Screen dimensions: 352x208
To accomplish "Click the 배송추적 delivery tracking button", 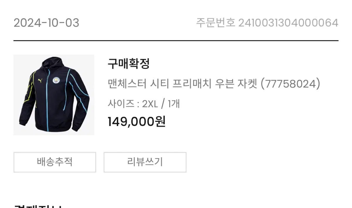I will (55, 162).
